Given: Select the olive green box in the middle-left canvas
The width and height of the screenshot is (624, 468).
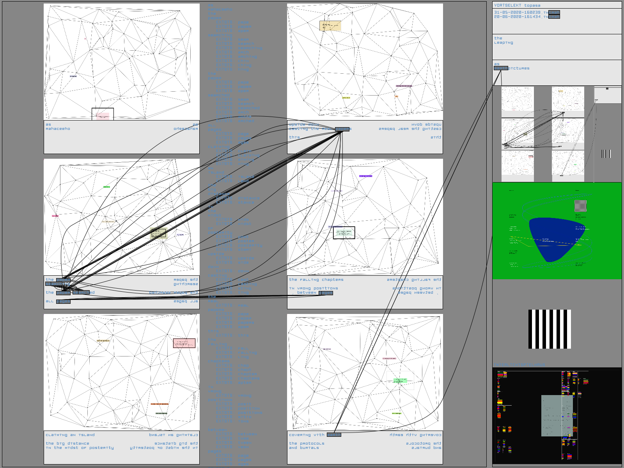Looking at the screenshot, I should pyautogui.click(x=158, y=233).
